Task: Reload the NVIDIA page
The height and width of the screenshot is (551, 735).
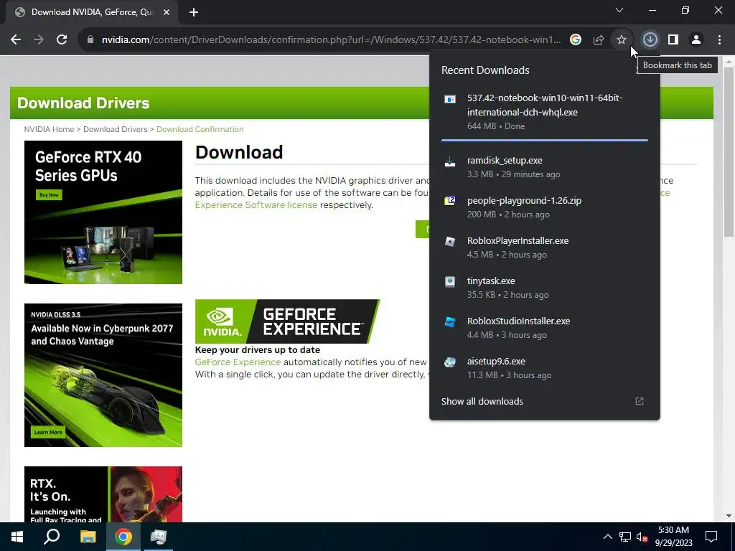Action: 62,40
